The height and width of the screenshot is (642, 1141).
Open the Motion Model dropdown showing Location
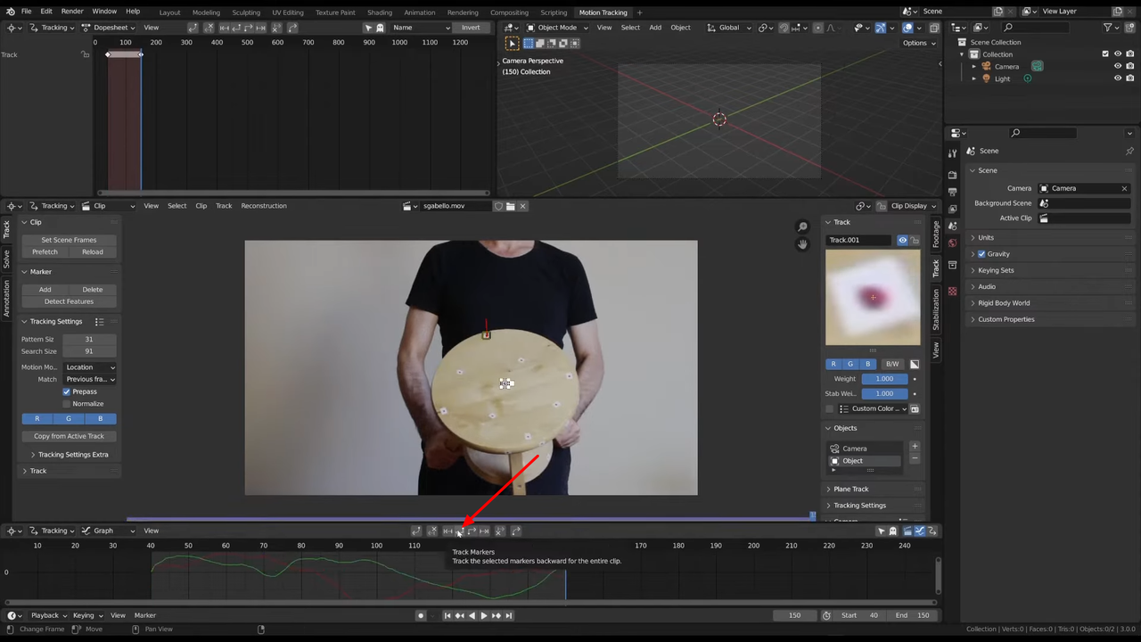click(89, 366)
